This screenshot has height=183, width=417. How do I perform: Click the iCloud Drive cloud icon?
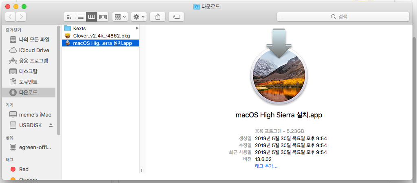click(x=13, y=50)
